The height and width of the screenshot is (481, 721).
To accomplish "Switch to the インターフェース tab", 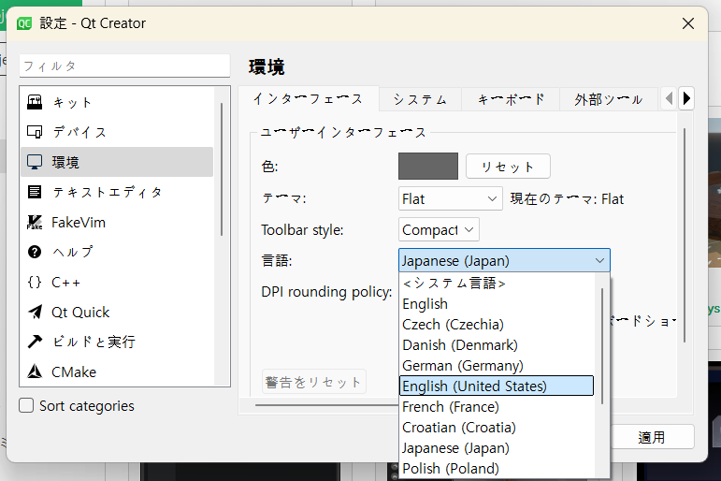I will click(x=308, y=99).
